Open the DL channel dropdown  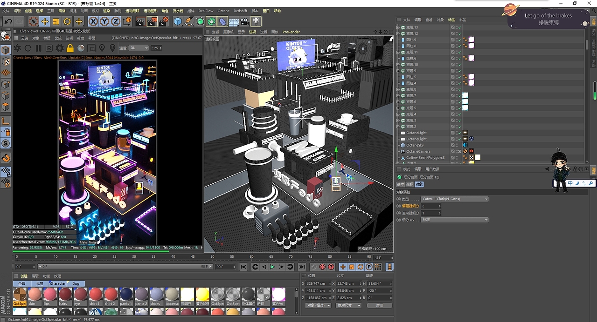(139, 48)
